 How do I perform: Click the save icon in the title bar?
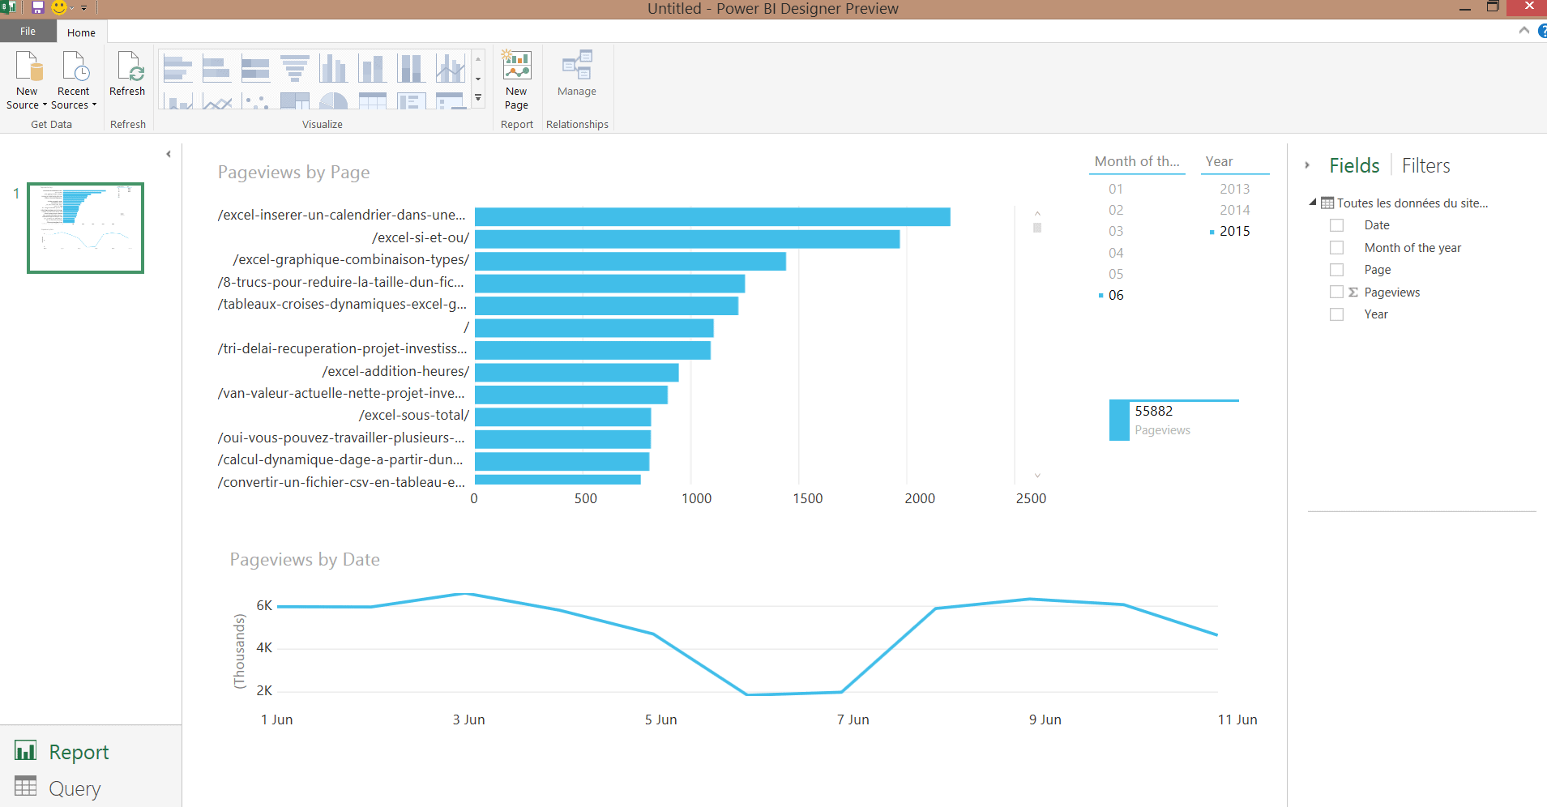37,8
